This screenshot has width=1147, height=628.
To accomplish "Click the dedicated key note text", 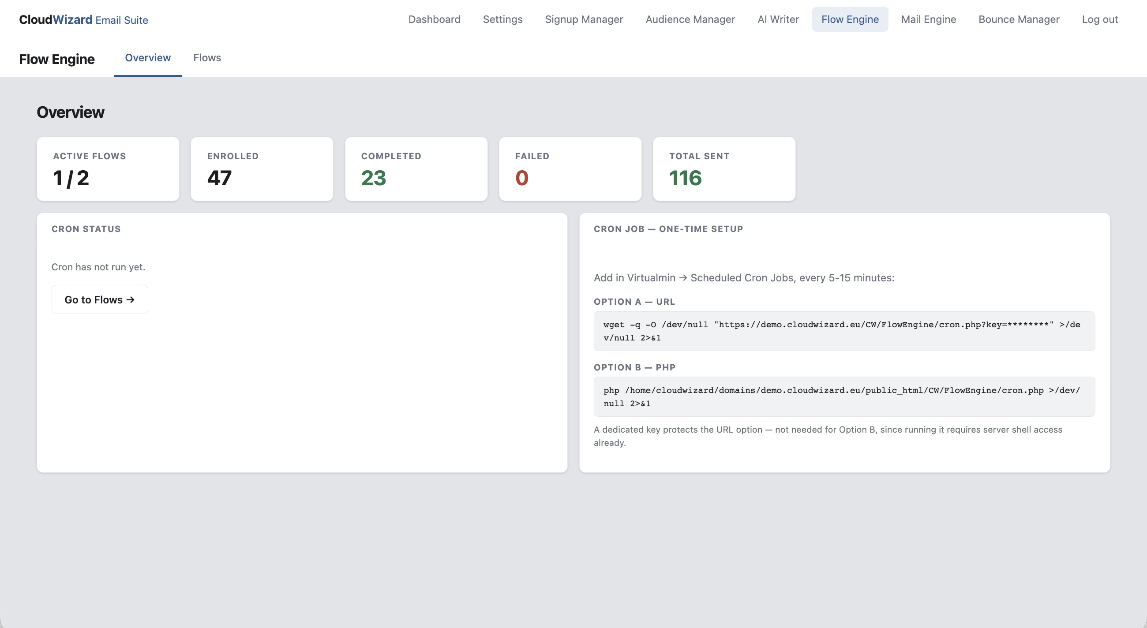I will [828, 436].
